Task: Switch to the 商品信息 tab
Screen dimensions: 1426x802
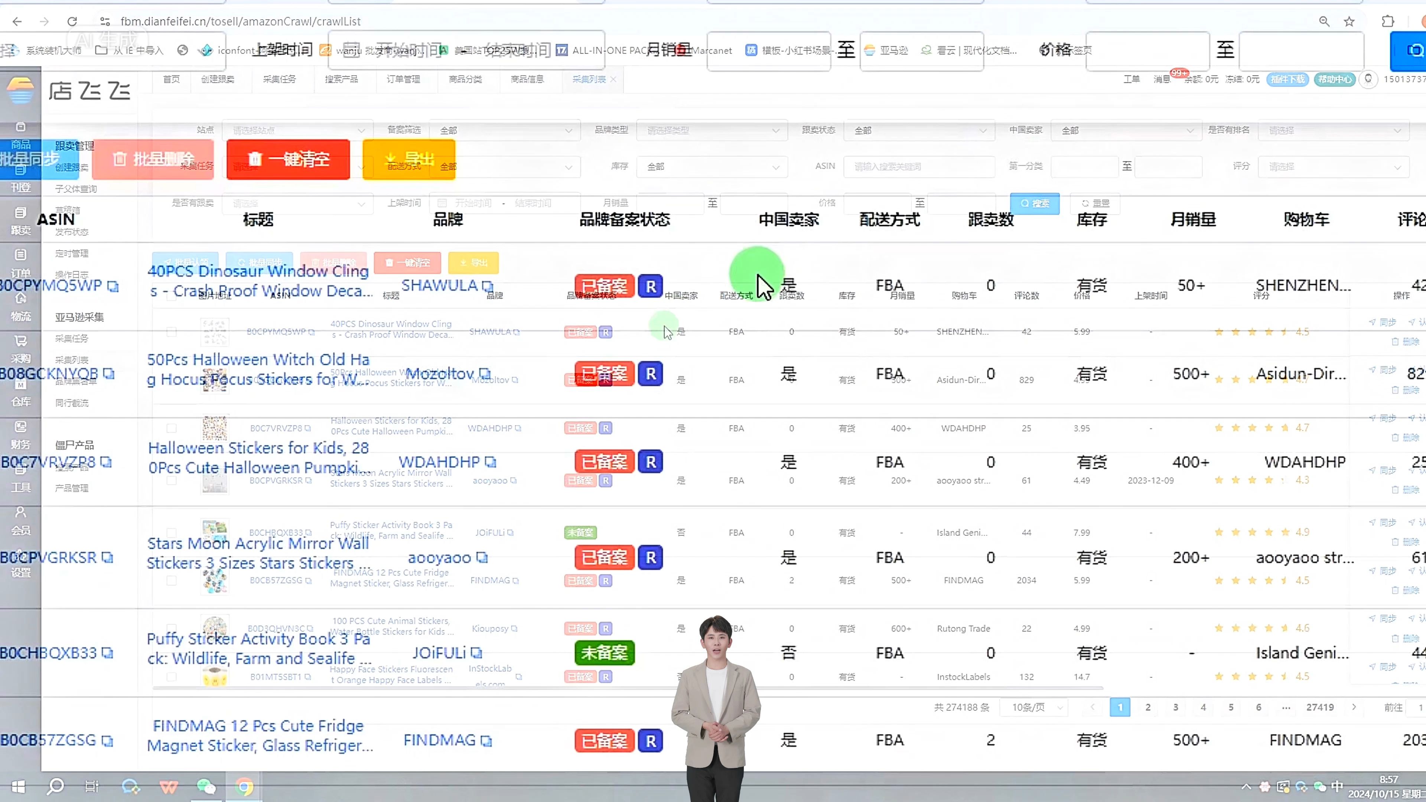Action: (528, 80)
